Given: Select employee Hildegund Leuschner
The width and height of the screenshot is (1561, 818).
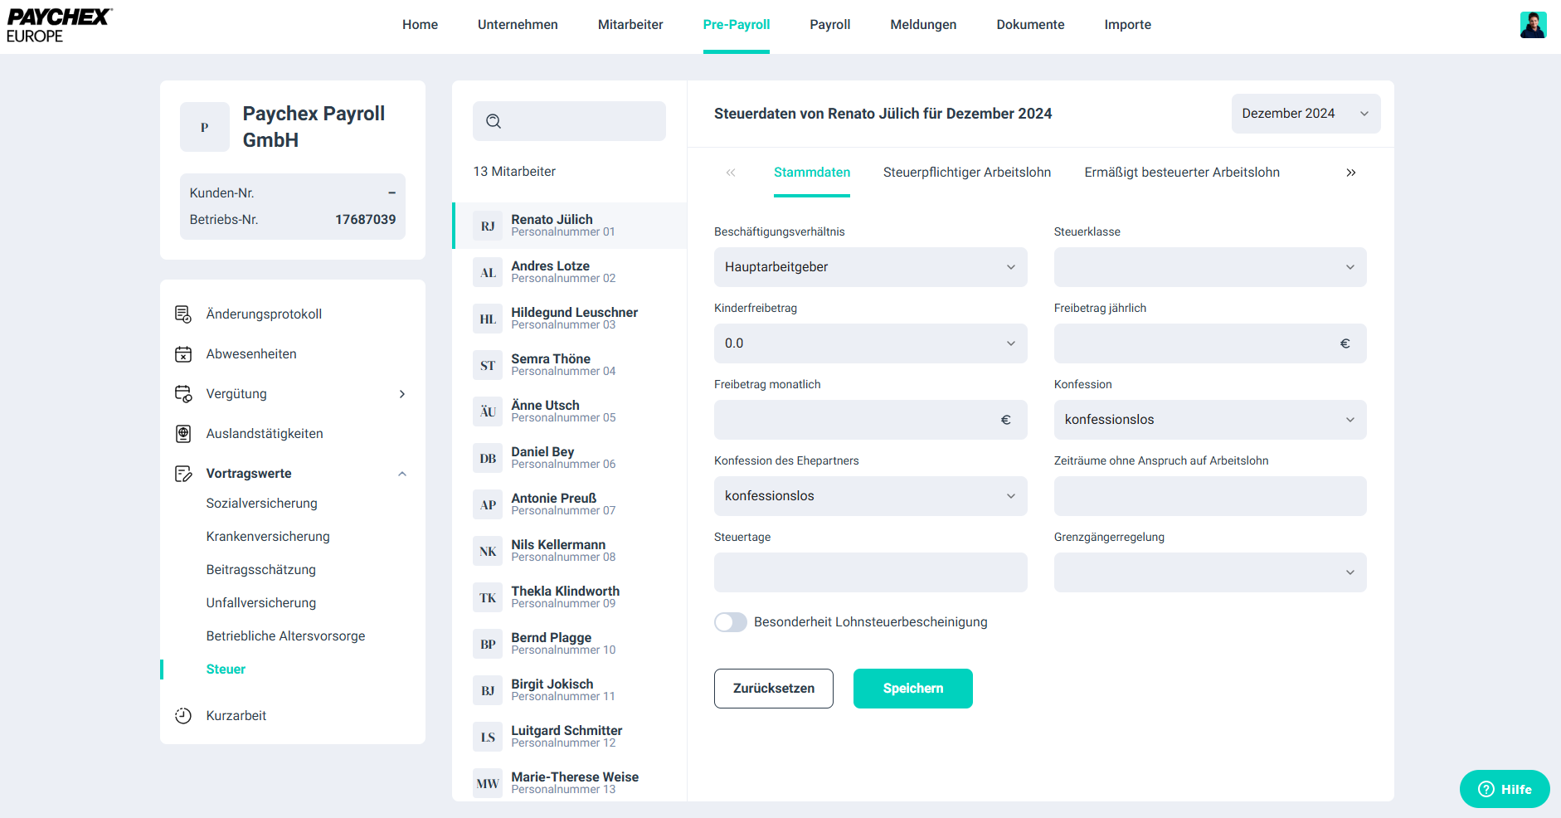Looking at the screenshot, I should click(x=574, y=319).
